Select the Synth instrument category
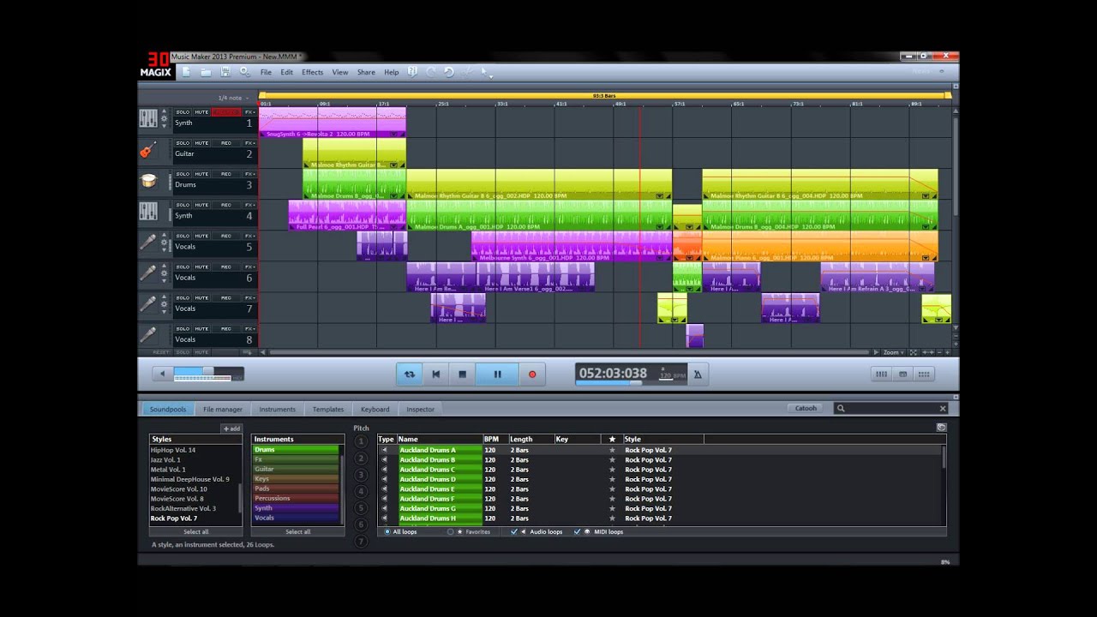 (x=296, y=508)
